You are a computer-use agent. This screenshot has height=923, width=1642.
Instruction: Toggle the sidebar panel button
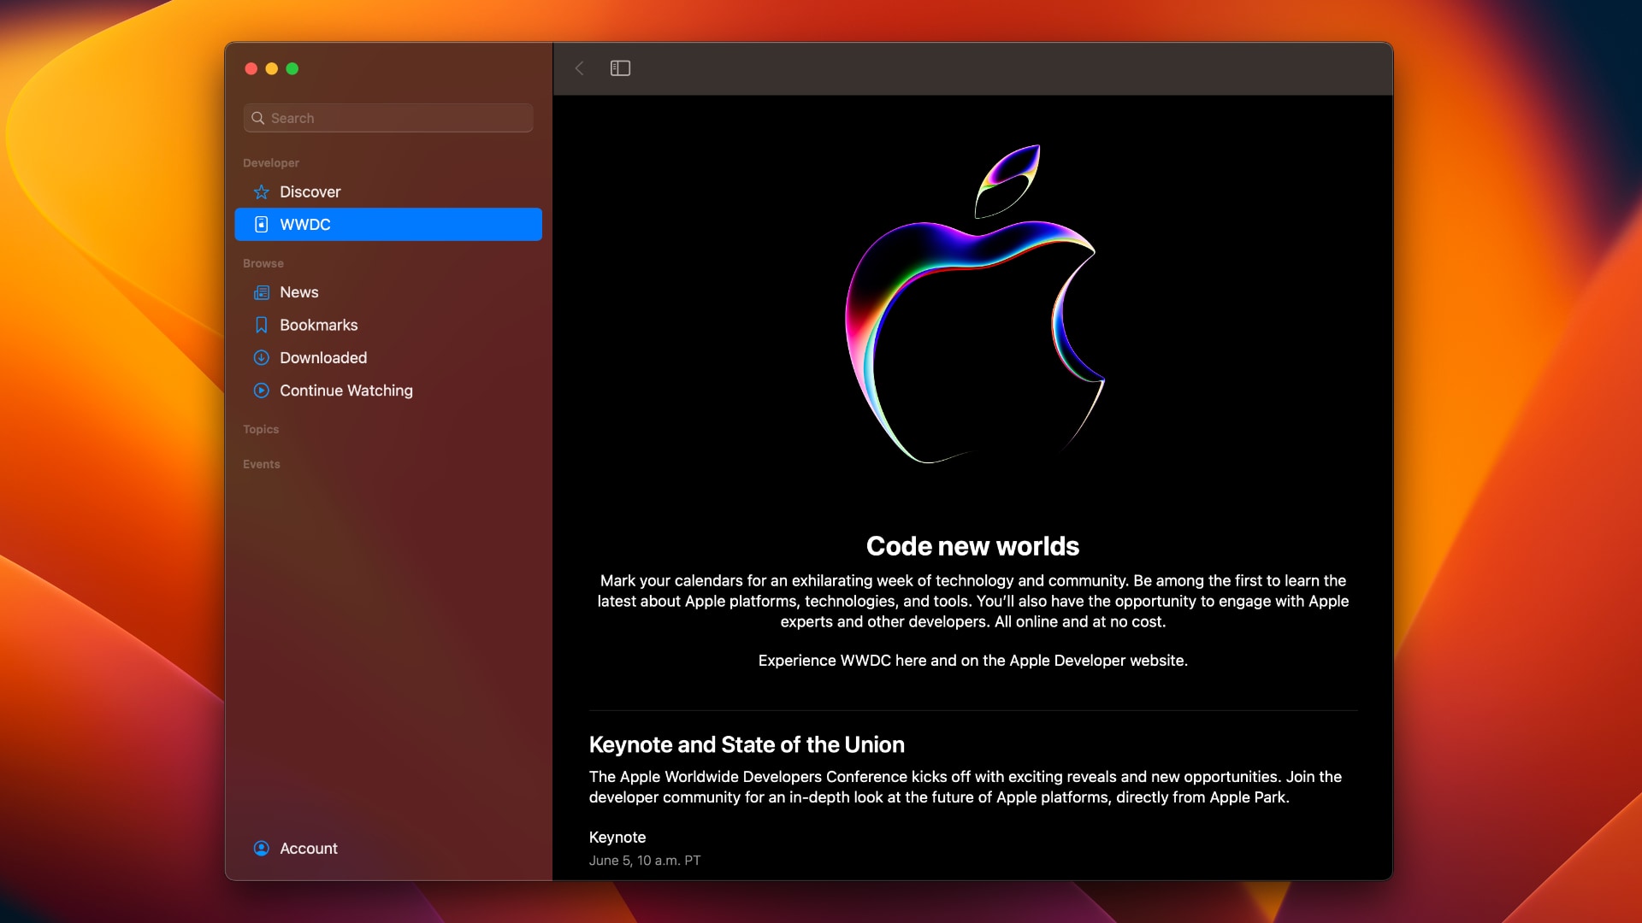tap(620, 68)
